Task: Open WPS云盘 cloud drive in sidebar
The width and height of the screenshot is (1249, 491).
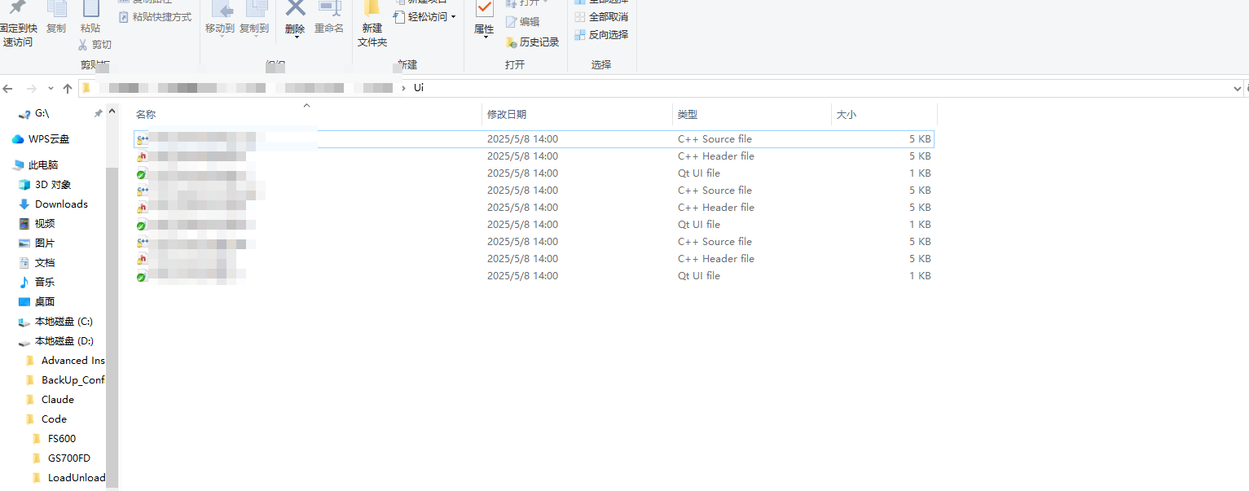Action: coord(42,139)
